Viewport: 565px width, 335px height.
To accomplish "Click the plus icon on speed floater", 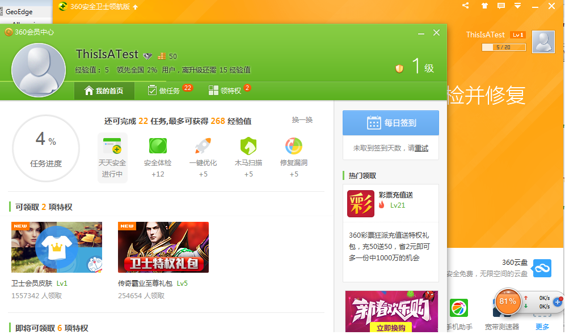I will click(558, 302).
